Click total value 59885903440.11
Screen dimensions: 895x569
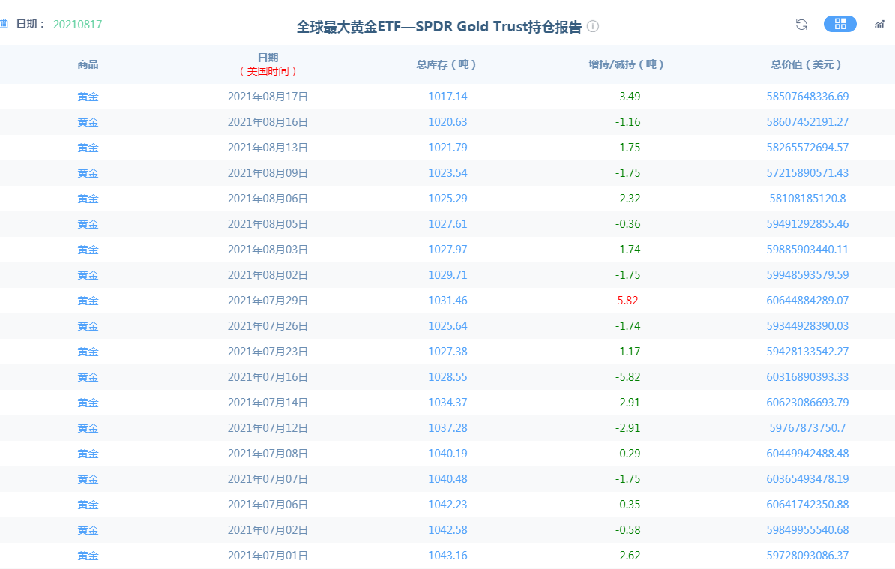807,250
